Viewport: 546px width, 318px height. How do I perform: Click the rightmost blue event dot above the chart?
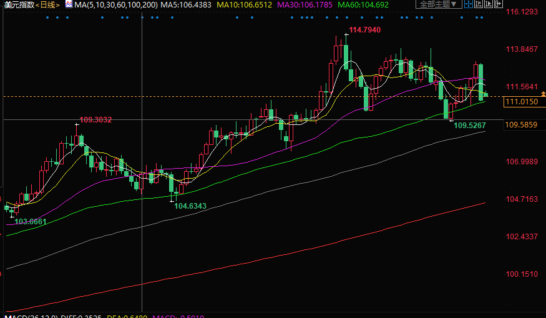pos(480,17)
